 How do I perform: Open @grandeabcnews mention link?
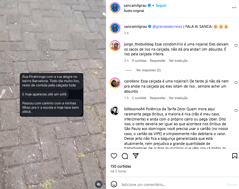tap(167, 26)
